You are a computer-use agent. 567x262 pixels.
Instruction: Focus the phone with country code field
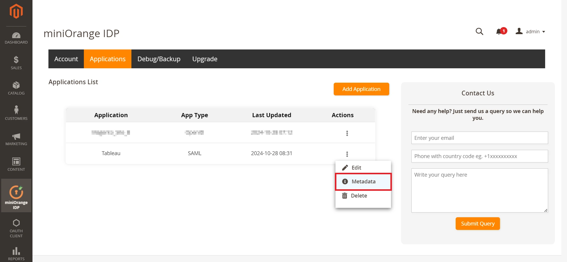(480, 156)
